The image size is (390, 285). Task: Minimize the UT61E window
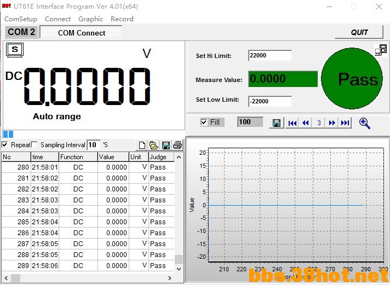(329, 7)
